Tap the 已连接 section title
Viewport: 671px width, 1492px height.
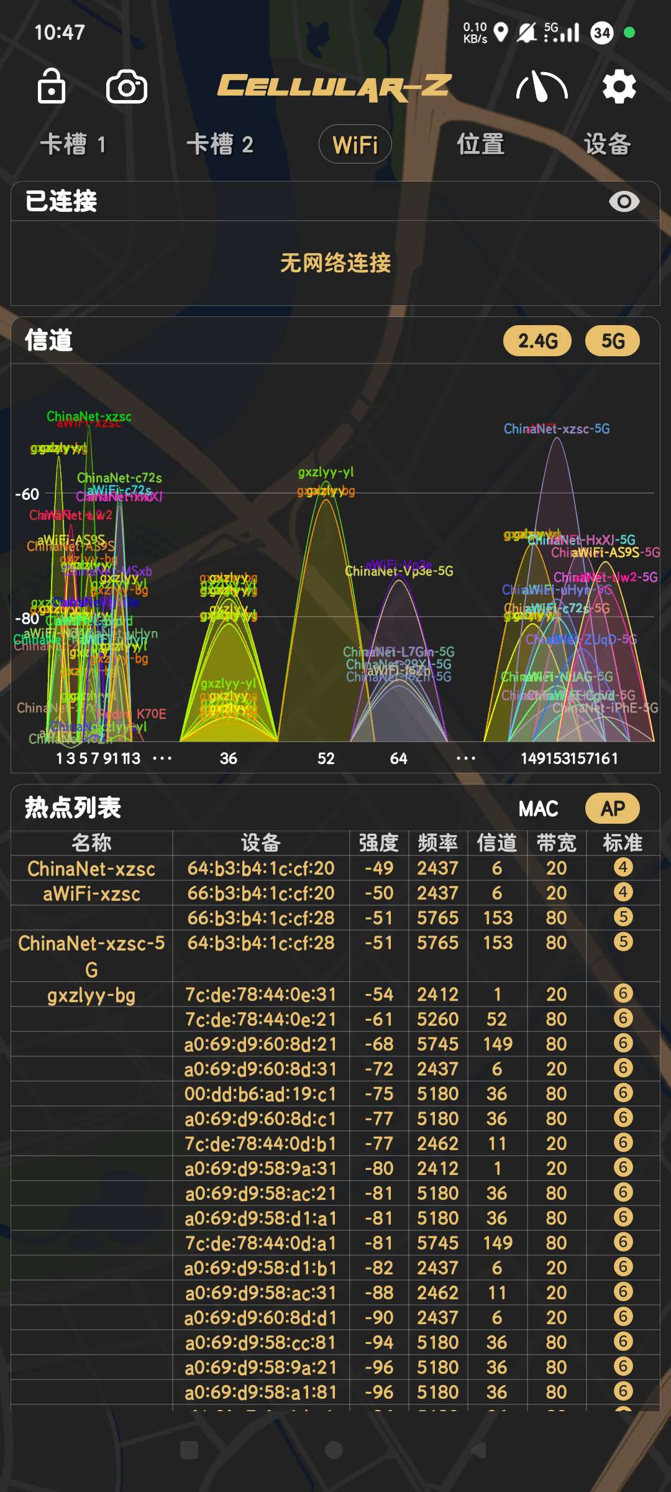click(x=61, y=201)
